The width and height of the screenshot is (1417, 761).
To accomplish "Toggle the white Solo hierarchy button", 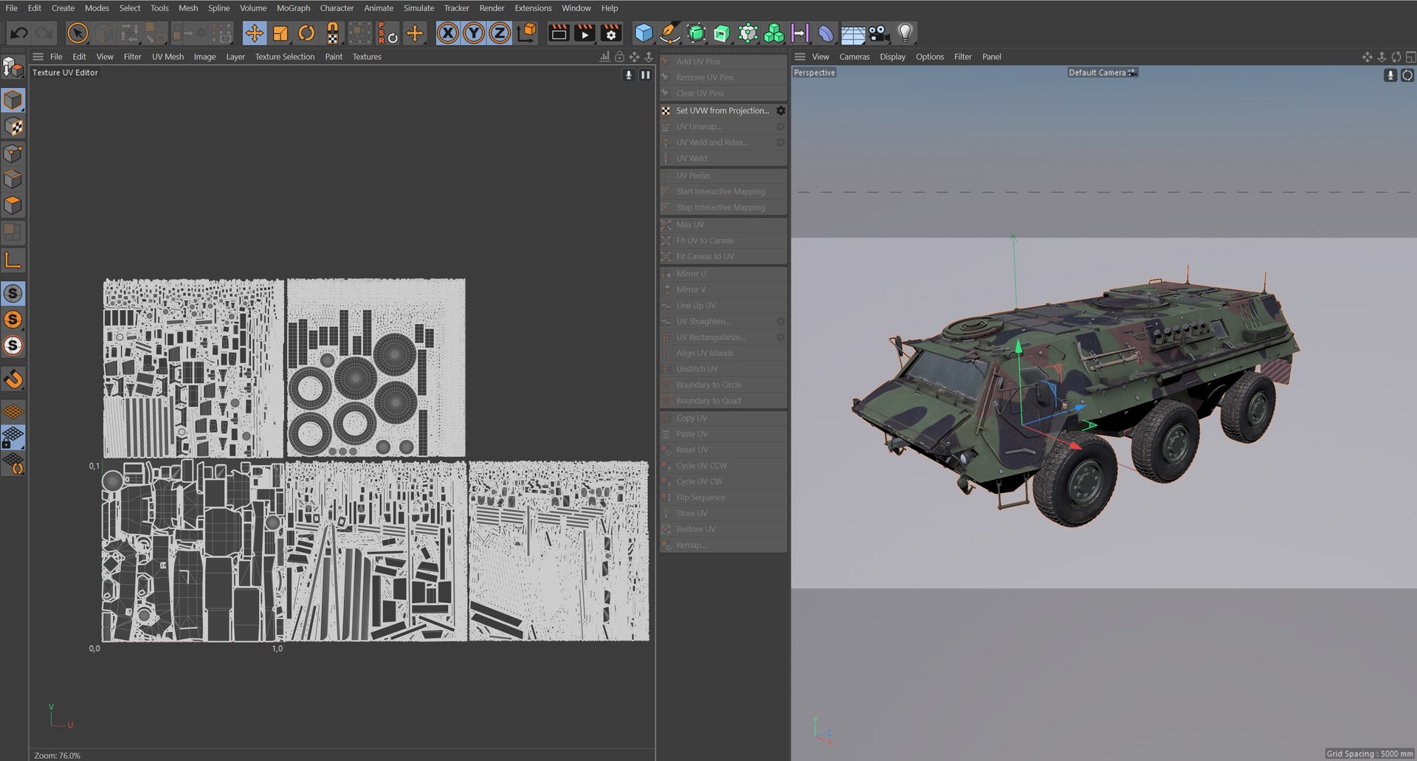I will (13, 345).
